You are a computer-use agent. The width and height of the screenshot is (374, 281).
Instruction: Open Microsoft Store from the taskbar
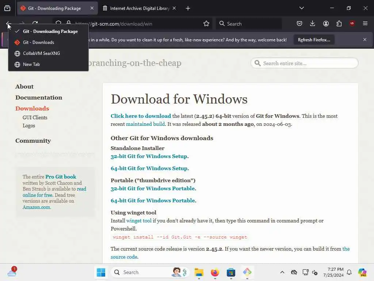(x=231, y=272)
